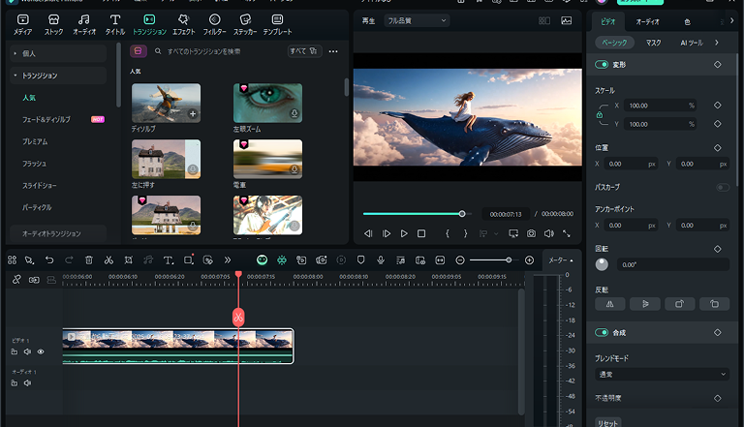This screenshot has height=427, width=744.
Task: Click the preview progress slider handle
Action: (462, 214)
